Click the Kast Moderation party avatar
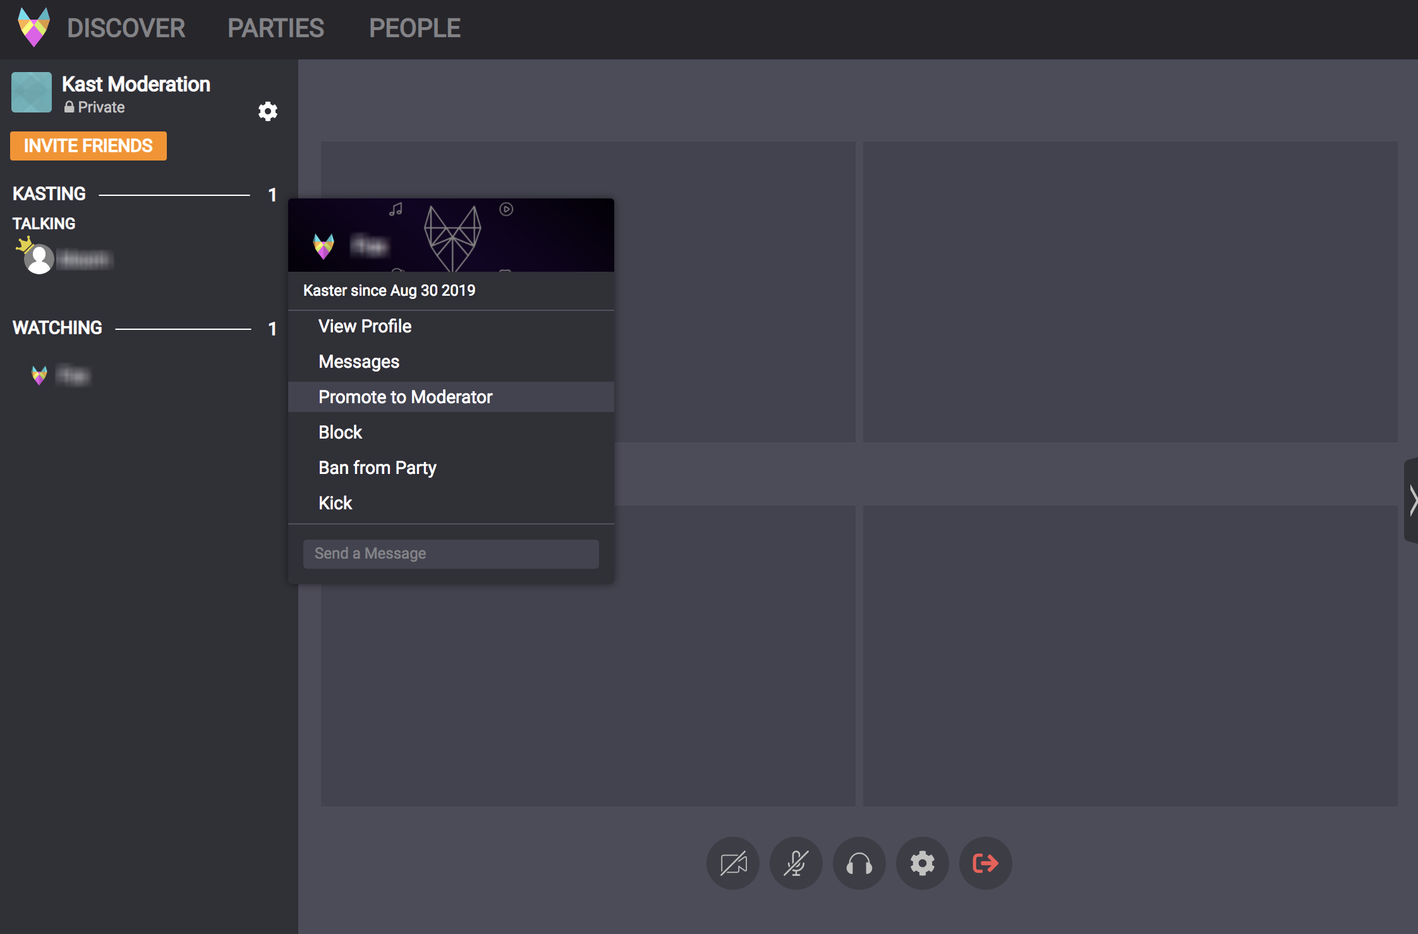 [32, 92]
